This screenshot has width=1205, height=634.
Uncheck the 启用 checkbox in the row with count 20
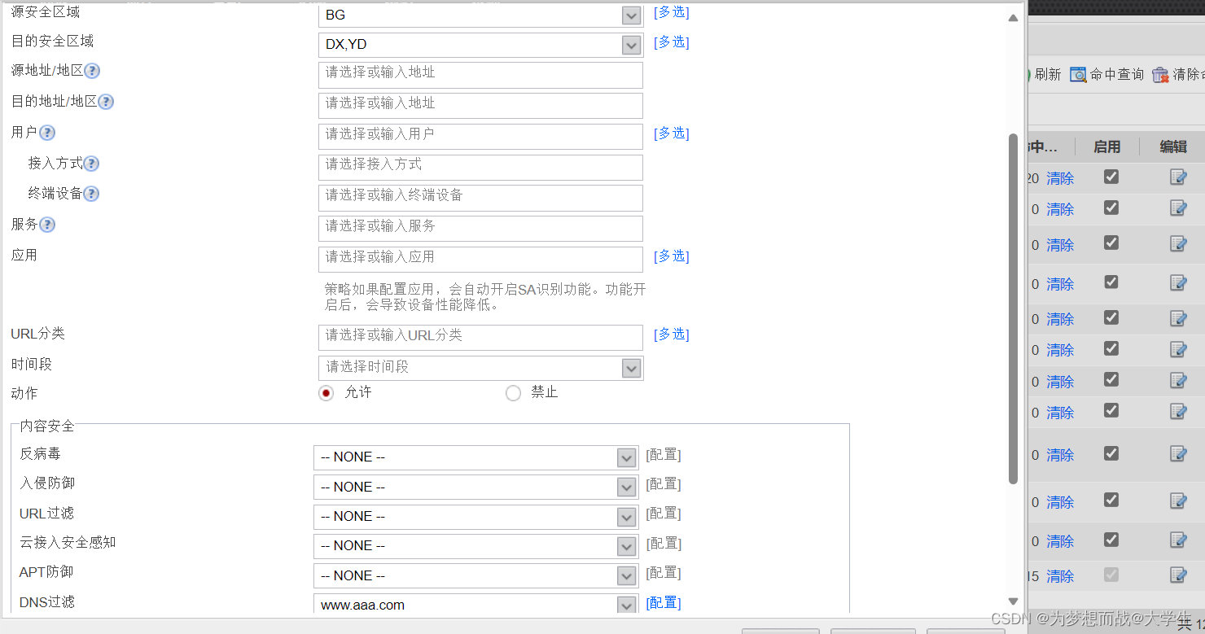pyautogui.click(x=1111, y=177)
